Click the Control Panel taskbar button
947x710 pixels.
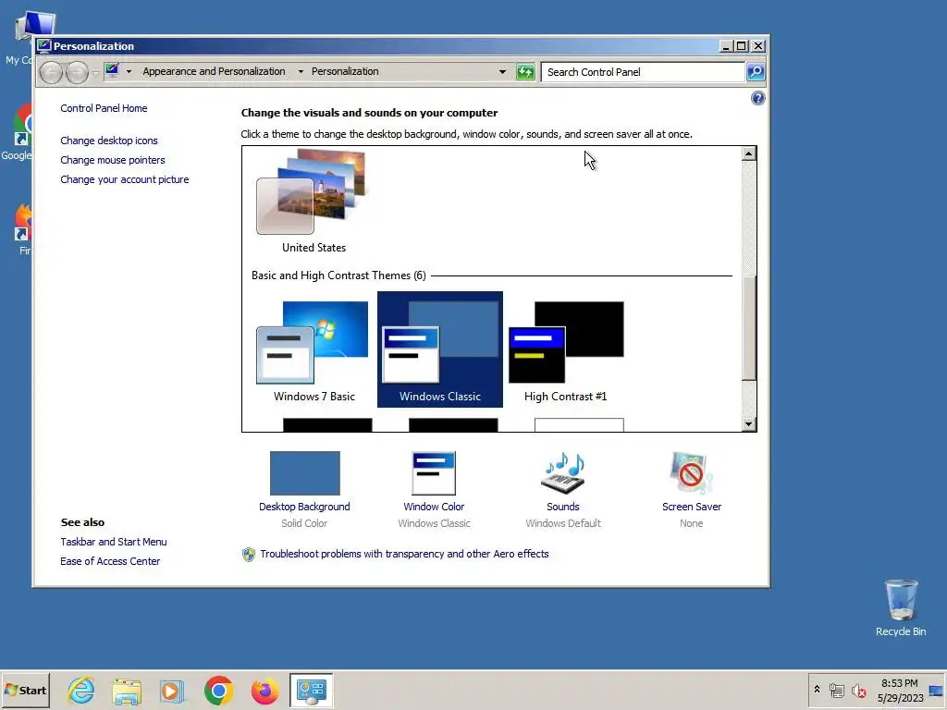[311, 690]
